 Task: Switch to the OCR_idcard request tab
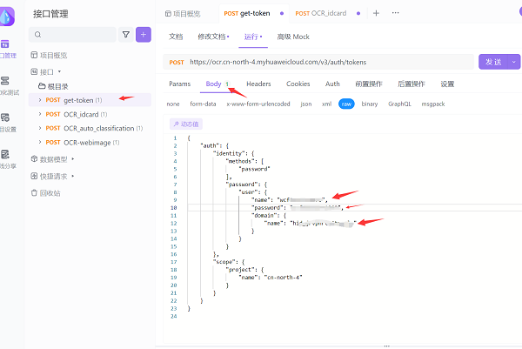click(x=331, y=13)
